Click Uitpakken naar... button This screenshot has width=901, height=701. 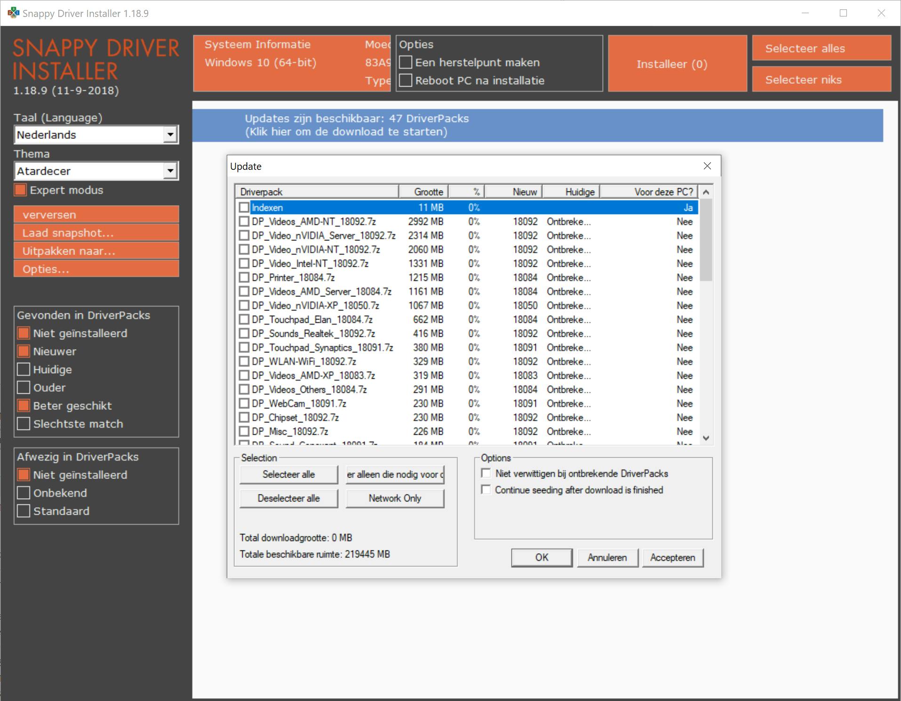pos(96,251)
